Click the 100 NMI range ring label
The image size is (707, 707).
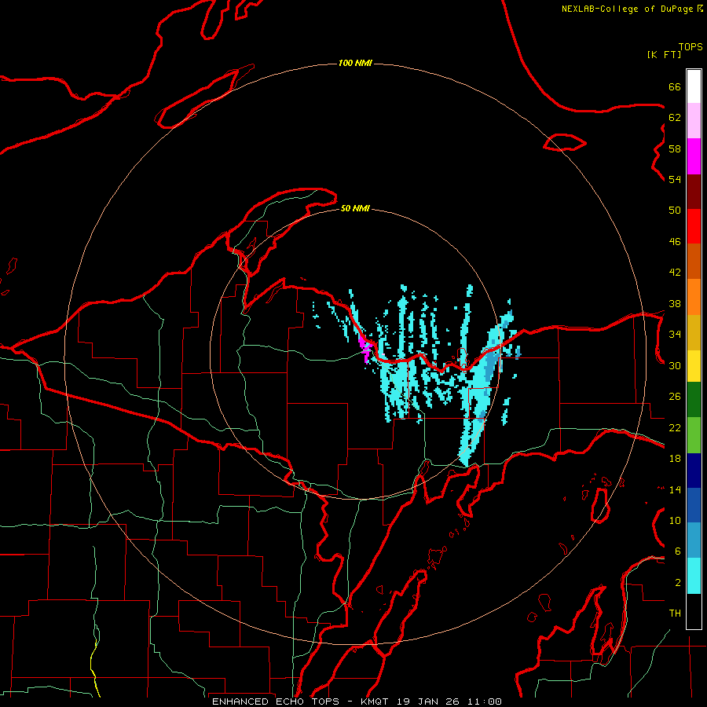click(355, 63)
